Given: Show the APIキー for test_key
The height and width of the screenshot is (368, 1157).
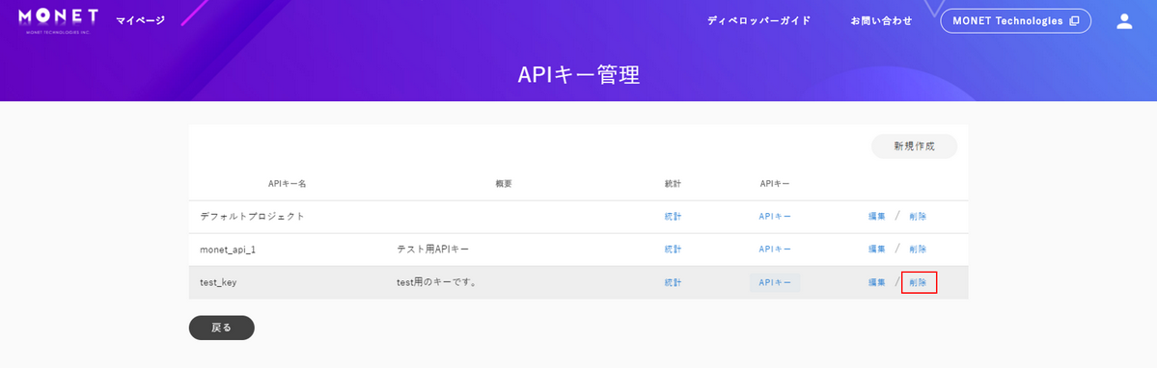Looking at the screenshot, I should [775, 282].
